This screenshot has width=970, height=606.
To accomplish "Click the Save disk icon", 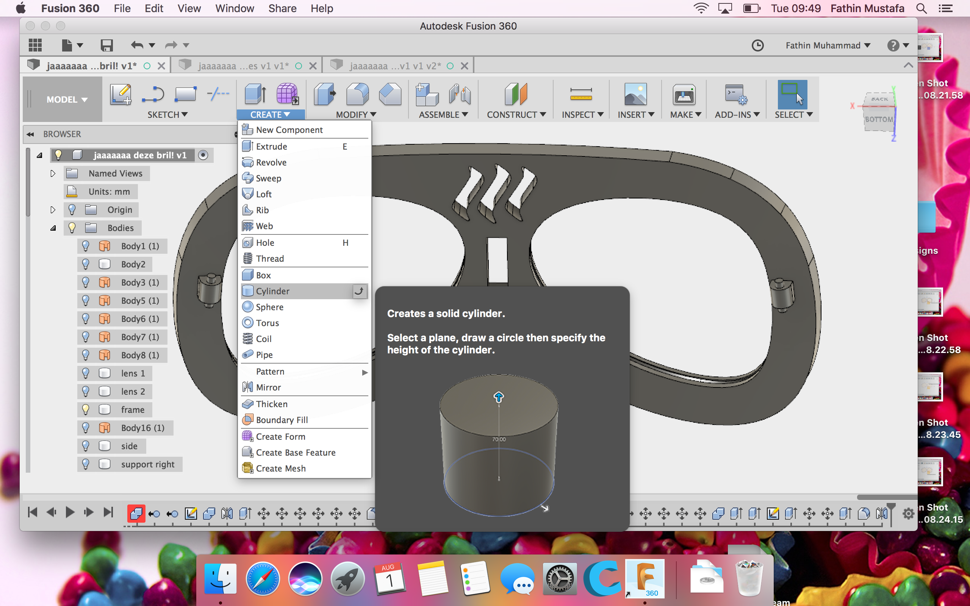I will pos(106,45).
